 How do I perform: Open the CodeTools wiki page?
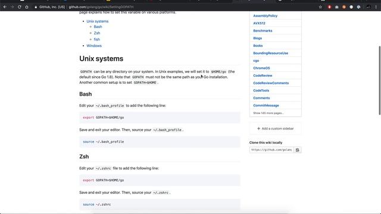[x=261, y=90]
